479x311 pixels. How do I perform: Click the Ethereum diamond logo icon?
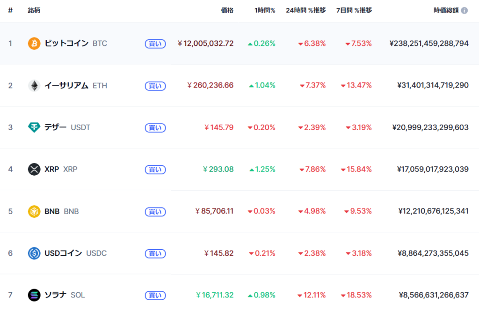(34, 86)
